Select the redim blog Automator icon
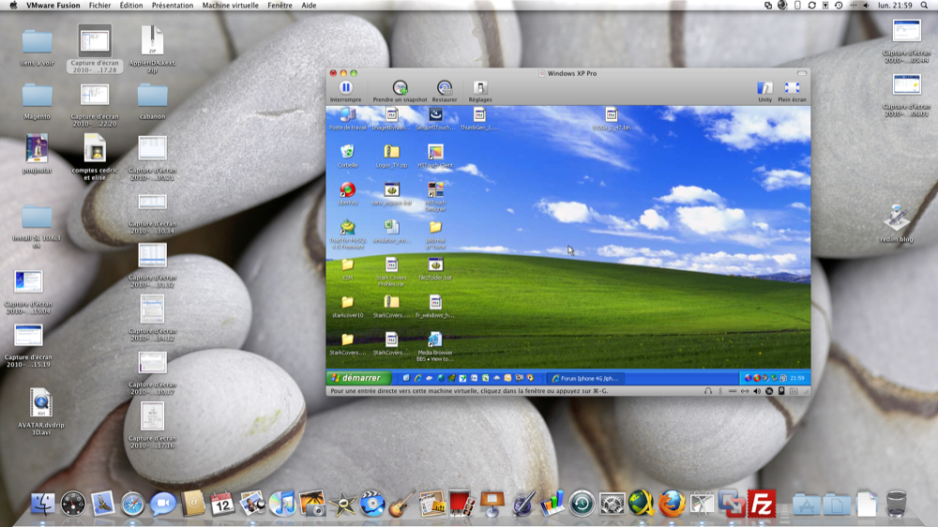Screen dimensions: 938x527 click(896, 218)
